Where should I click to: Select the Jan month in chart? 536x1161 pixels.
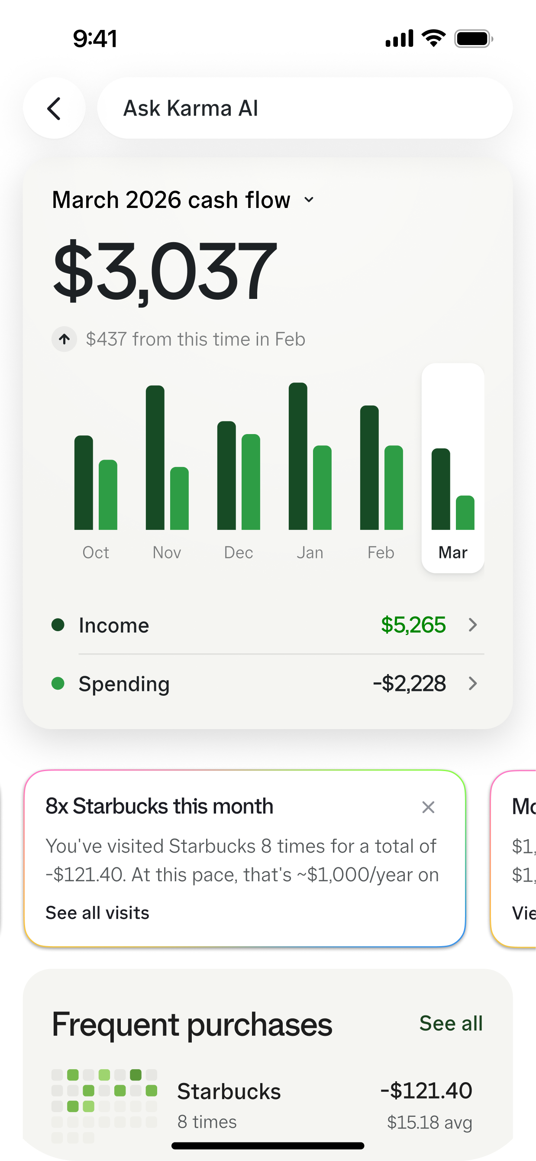(x=310, y=552)
